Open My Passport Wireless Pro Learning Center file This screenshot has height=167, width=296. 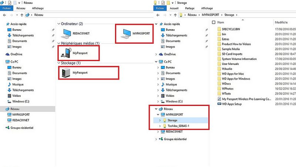pos(244,99)
